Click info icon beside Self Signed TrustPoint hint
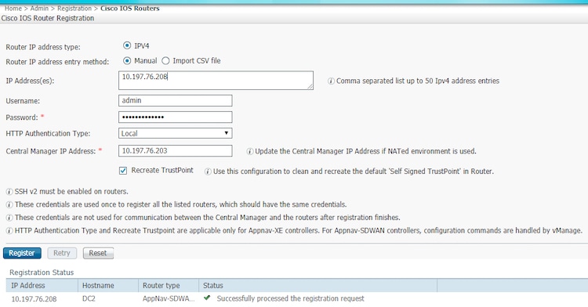 pos(208,172)
